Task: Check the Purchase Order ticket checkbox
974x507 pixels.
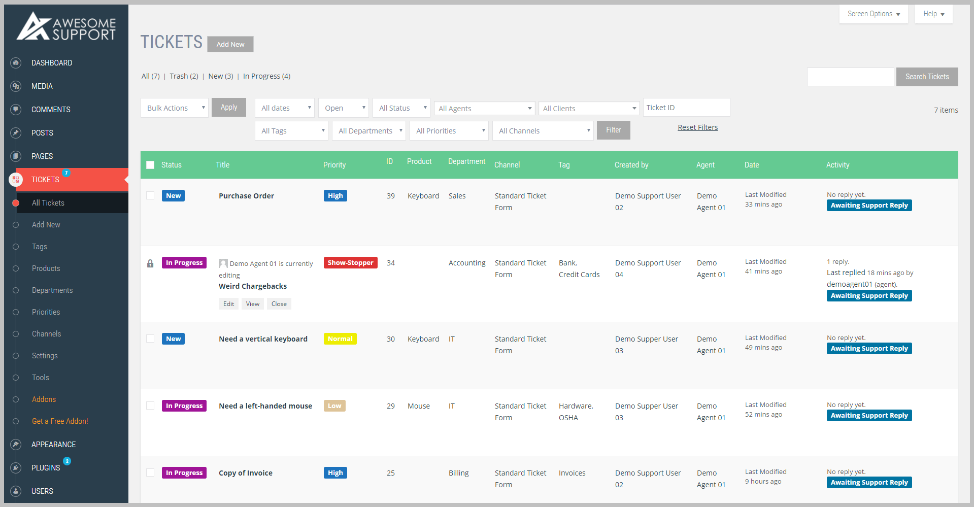Action: tap(150, 195)
